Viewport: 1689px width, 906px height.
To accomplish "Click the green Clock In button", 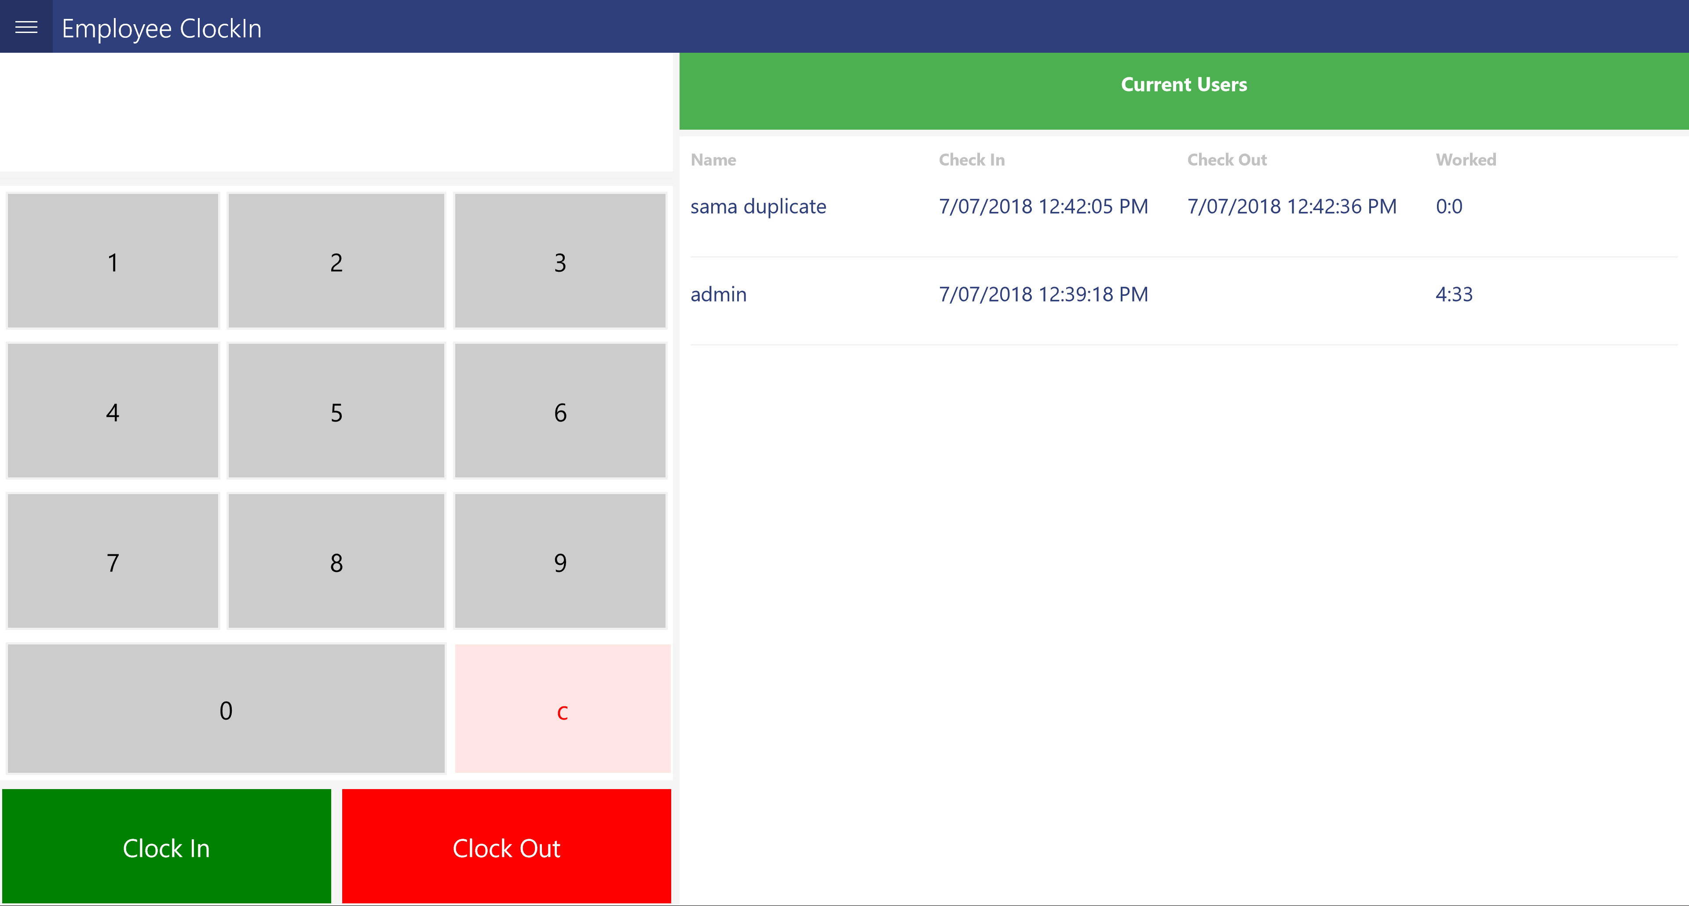I will [x=167, y=846].
